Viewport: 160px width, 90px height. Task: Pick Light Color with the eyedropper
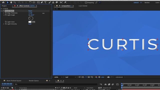[33, 22]
